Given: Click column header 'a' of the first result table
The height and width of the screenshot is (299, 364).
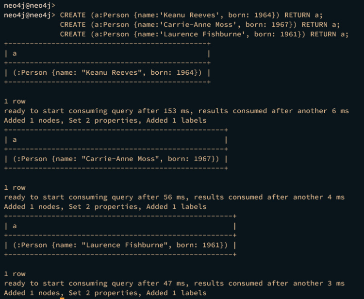Looking at the screenshot, I should tap(15, 53).
